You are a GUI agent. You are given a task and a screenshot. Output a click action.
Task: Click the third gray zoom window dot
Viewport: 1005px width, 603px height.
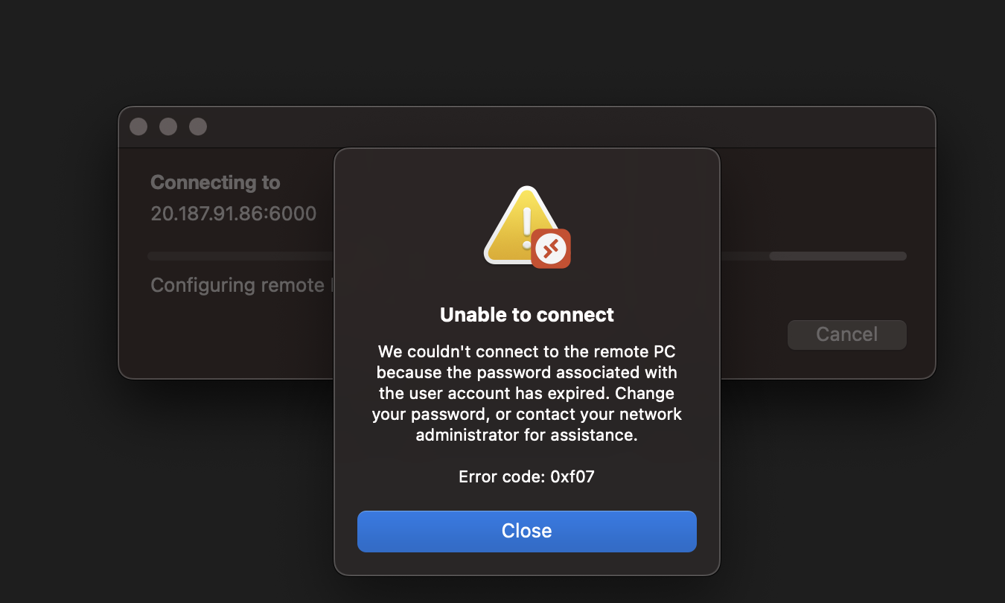198,127
